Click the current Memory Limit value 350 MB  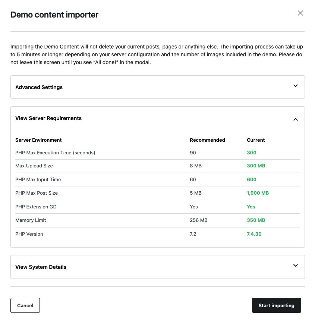256,220
